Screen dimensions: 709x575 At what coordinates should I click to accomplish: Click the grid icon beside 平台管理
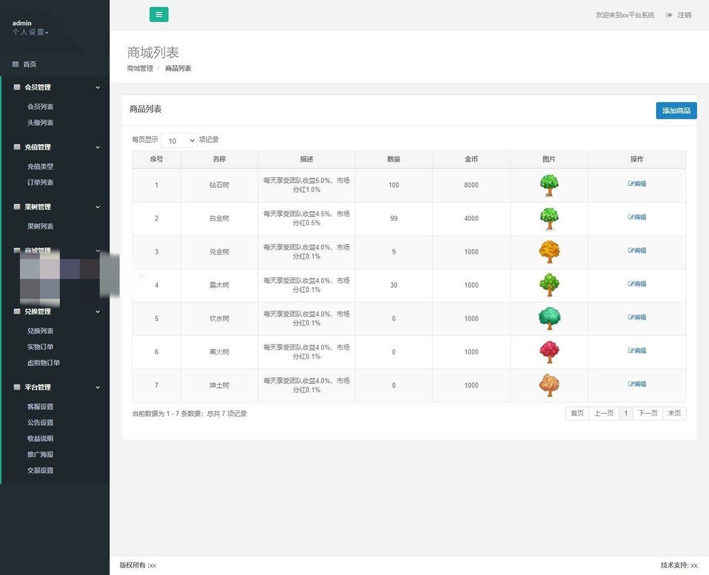click(17, 387)
